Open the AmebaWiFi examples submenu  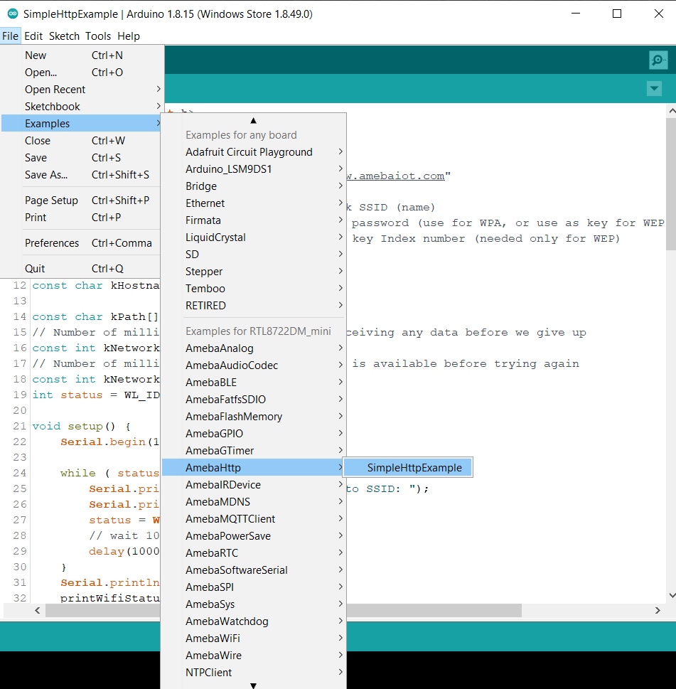pyautogui.click(x=254, y=639)
